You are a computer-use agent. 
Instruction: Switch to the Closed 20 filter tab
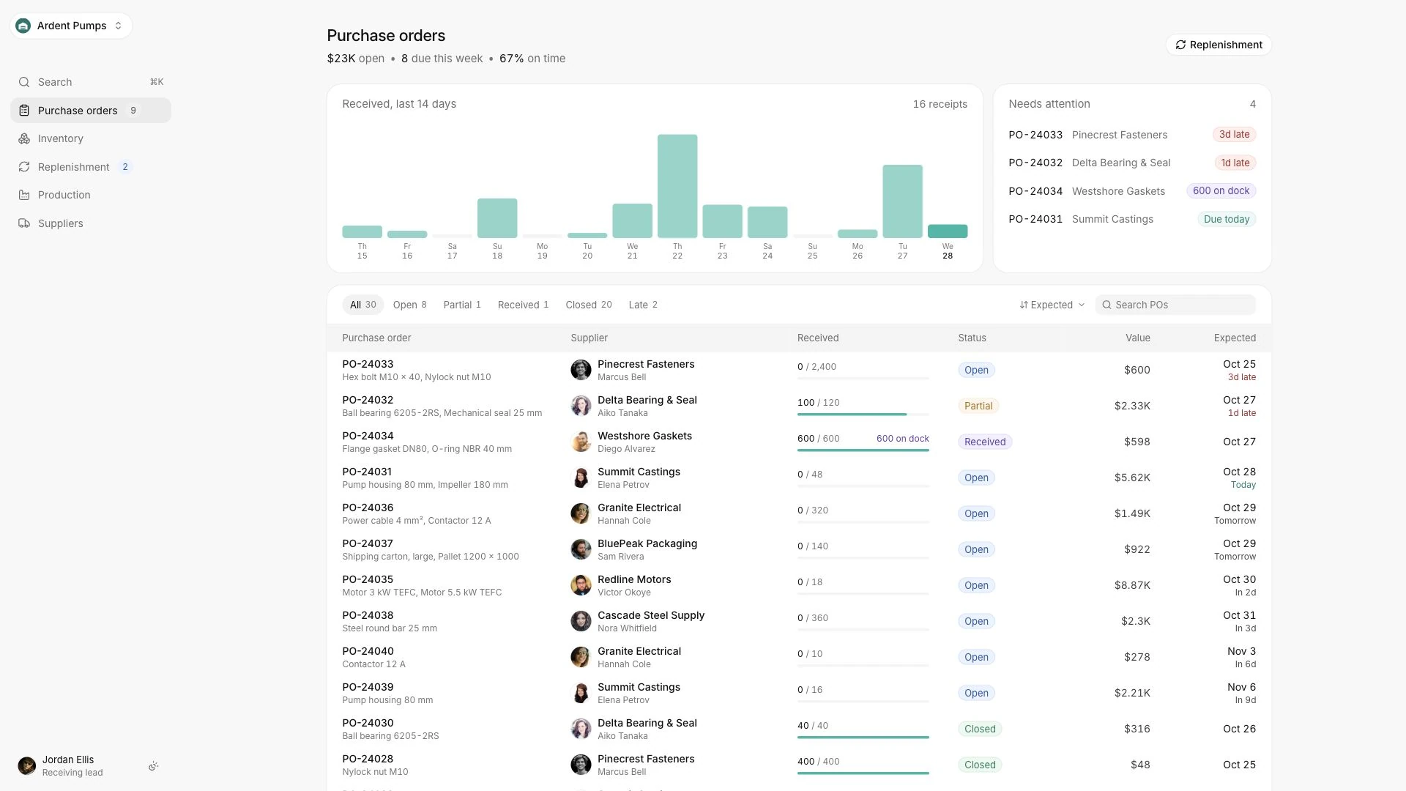coord(589,305)
